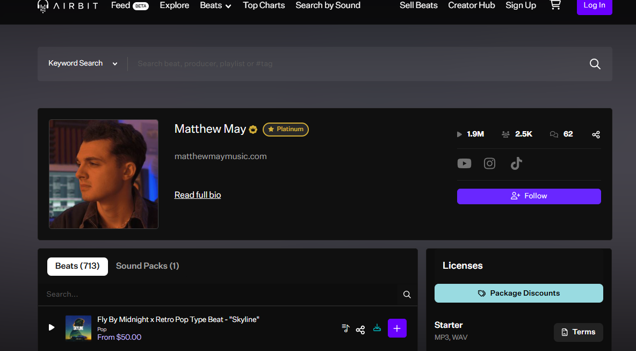Open the Keyword Search dropdown
The image size is (636, 351).
pyautogui.click(x=83, y=63)
